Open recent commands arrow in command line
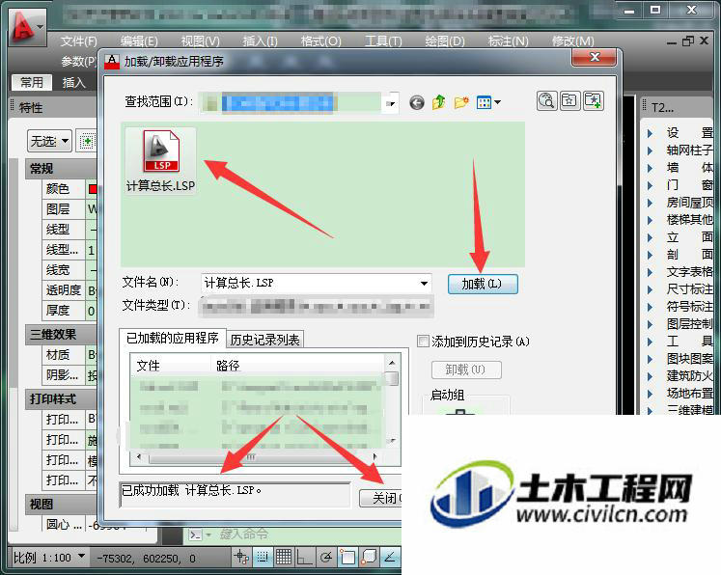The image size is (721, 575). pos(208,535)
